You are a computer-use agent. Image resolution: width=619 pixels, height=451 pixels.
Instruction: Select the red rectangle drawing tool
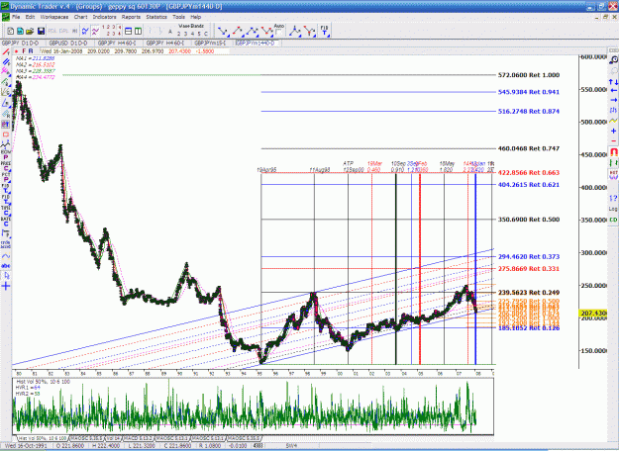point(6,135)
